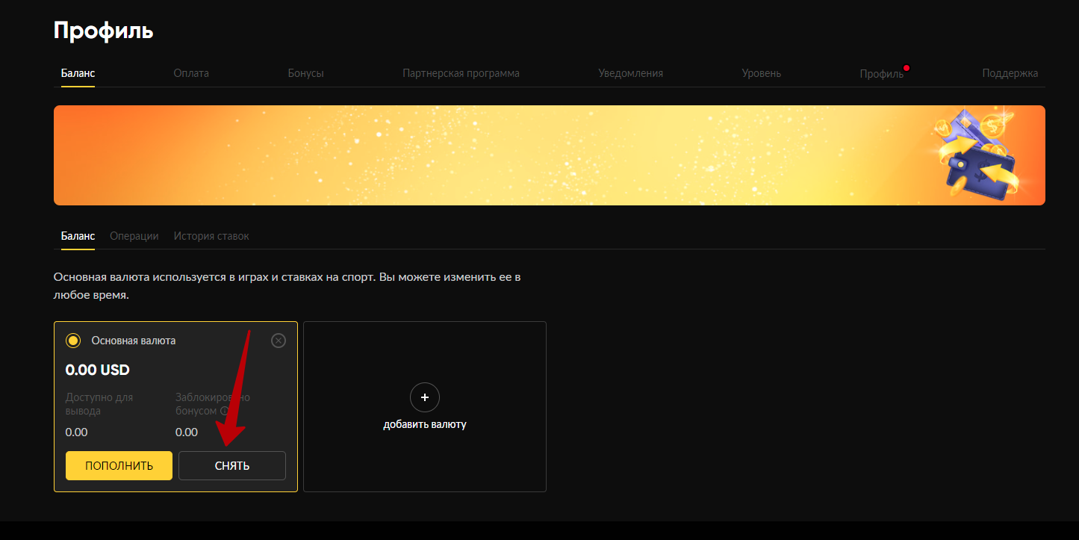Open the История ставок sub-tab
Viewport: 1079px width, 540px height.
(x=211, y=236)
